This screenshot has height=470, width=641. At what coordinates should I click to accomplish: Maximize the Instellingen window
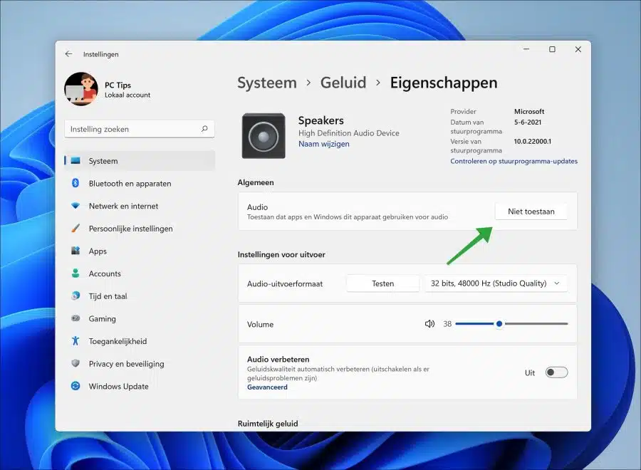point(552,49)
